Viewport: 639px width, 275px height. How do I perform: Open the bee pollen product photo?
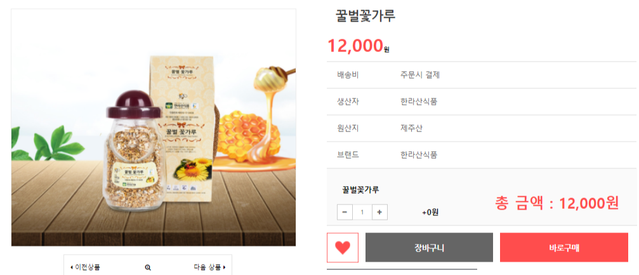[x=154, y=127]
